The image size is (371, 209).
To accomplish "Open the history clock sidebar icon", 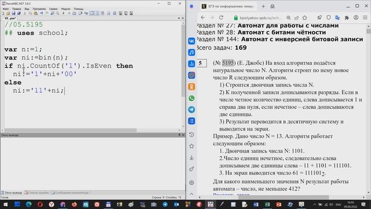I will click(191, 135).
